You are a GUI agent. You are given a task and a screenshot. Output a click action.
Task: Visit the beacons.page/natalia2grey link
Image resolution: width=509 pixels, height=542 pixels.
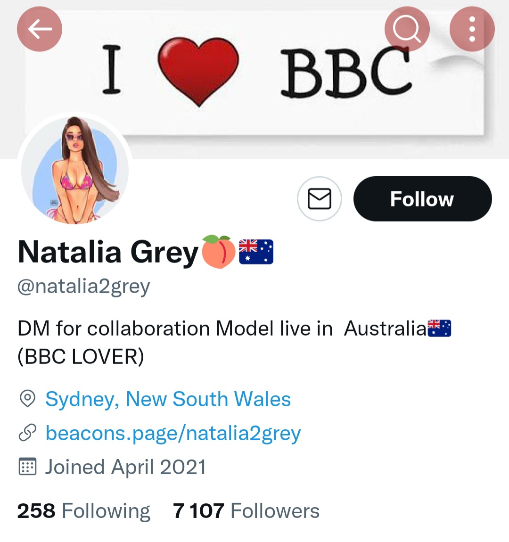click(173, 433)
